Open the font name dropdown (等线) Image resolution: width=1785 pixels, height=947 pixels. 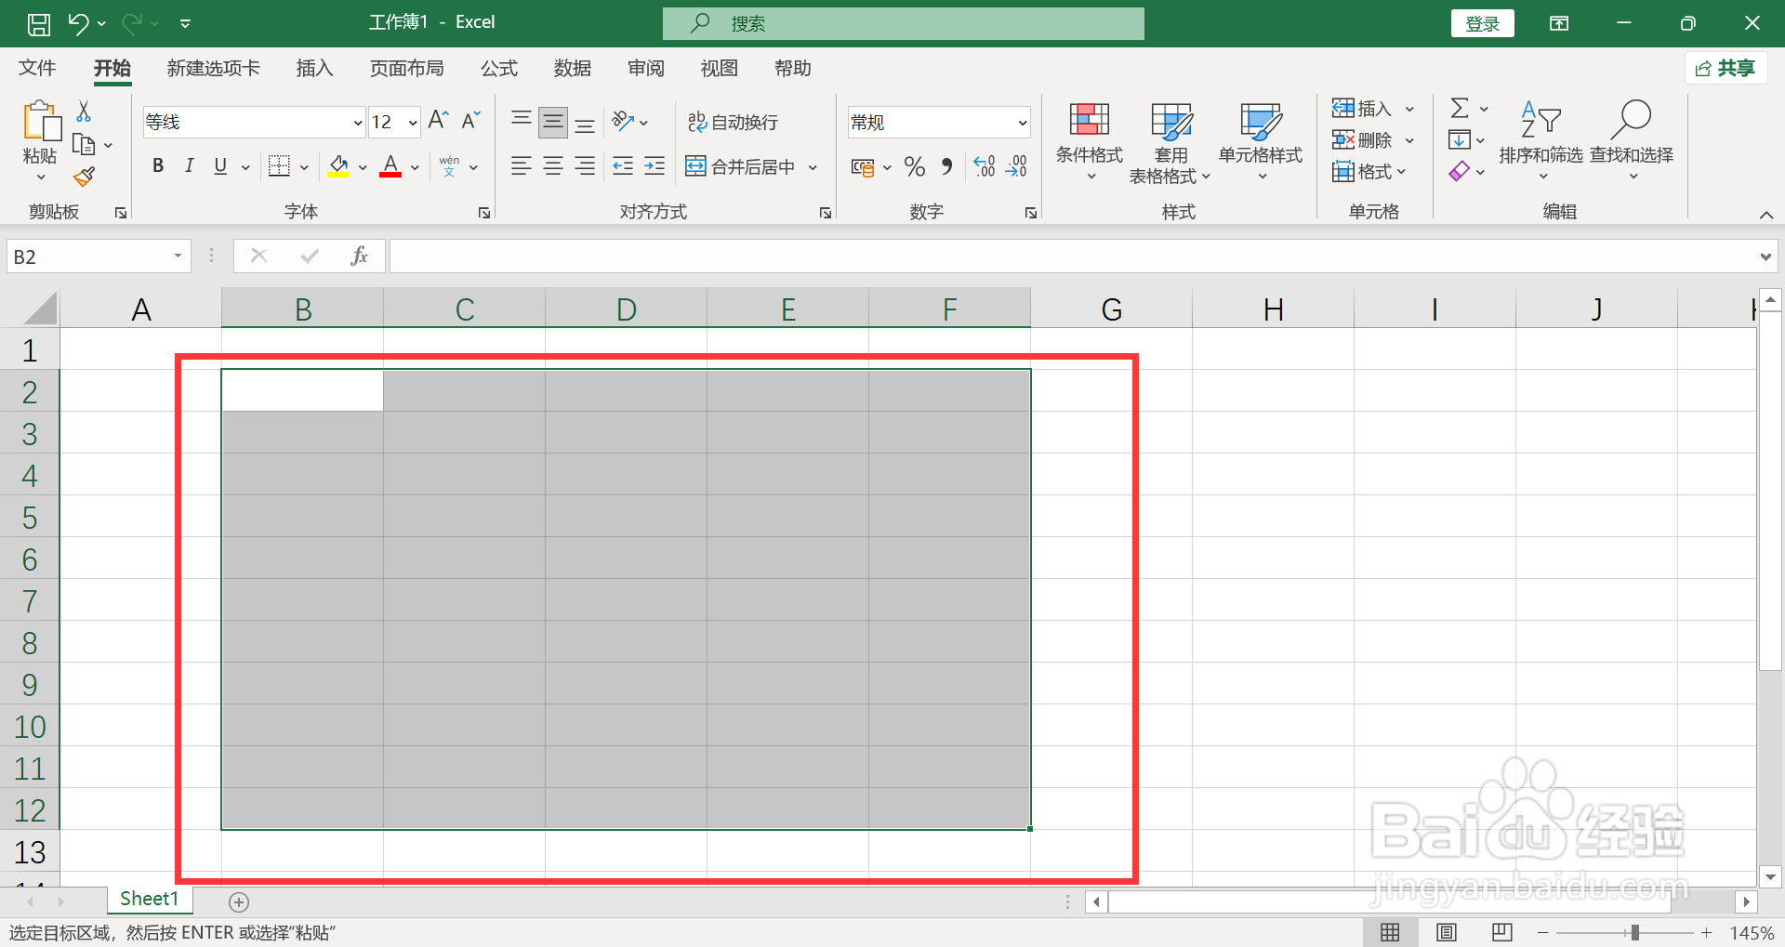click(358, 123)
